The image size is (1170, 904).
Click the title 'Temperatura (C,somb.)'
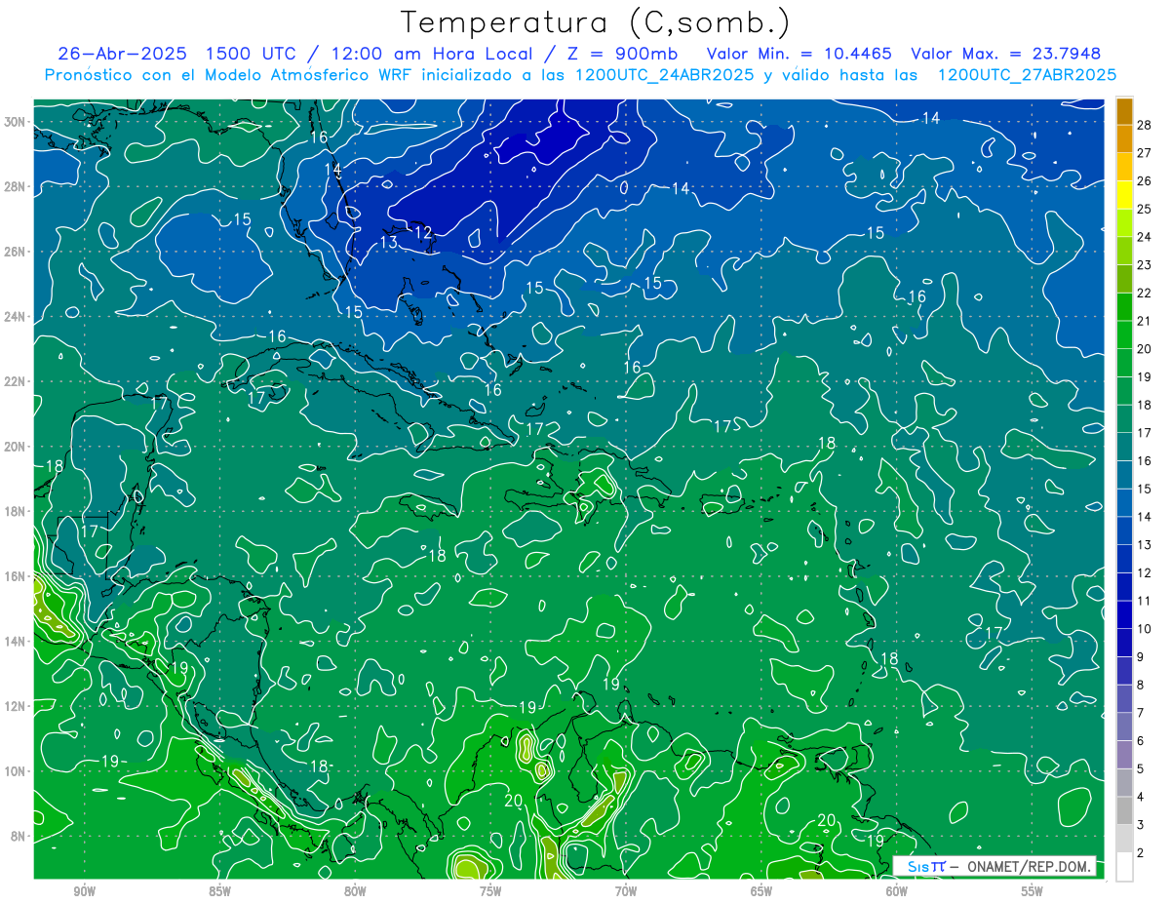pos(596,22)
